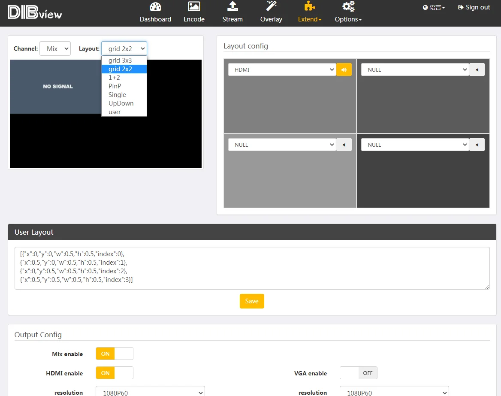
Task: Select grid 3x3 layout option
Action: coord(124,60)
